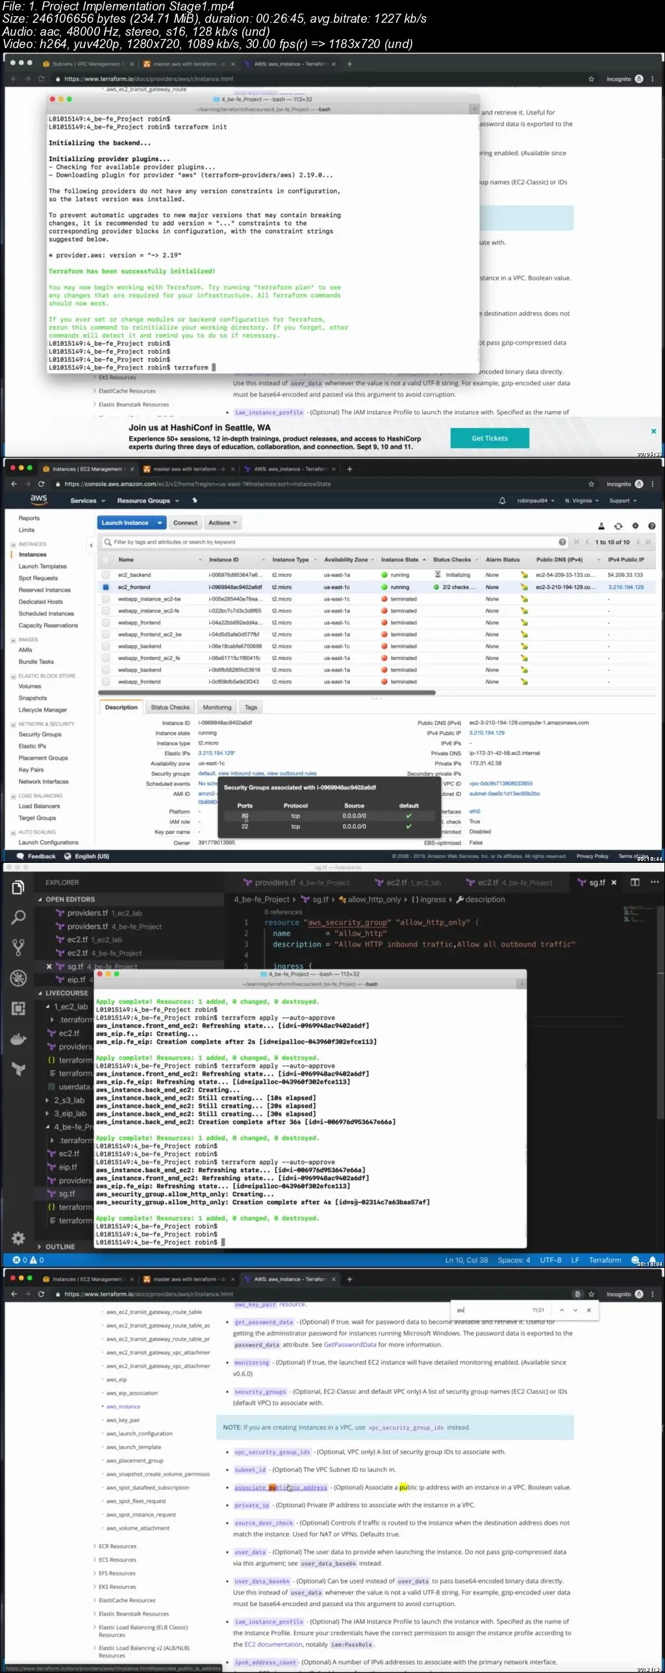
Task: Switch to the providers.tf editor tab
Action: 296,882
